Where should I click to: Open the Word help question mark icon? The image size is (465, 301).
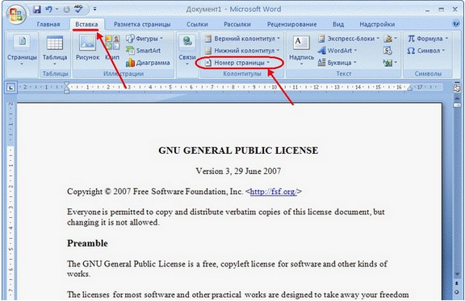point(456,23)
